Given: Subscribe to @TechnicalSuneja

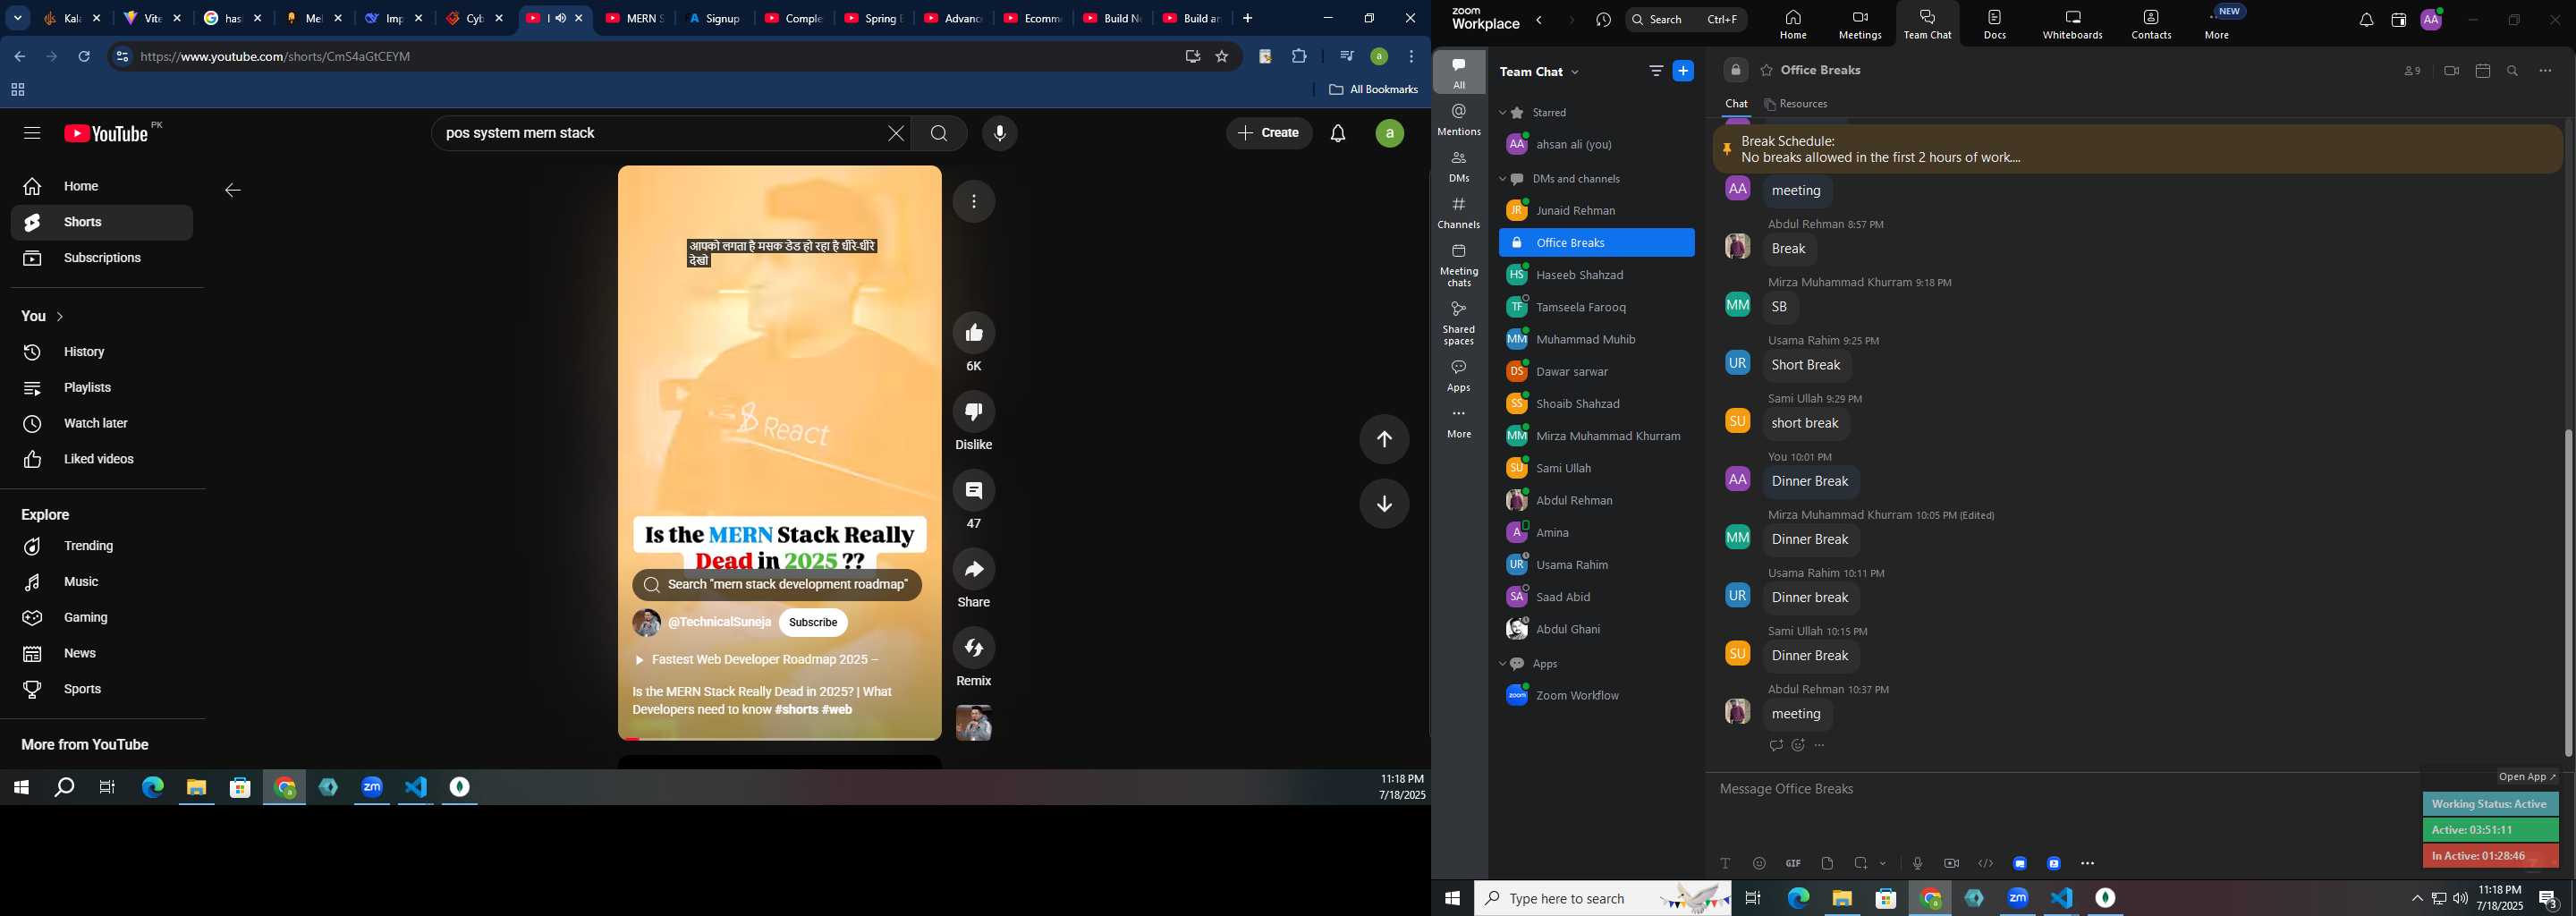Looking at the screenshot, I should point(812,622).
